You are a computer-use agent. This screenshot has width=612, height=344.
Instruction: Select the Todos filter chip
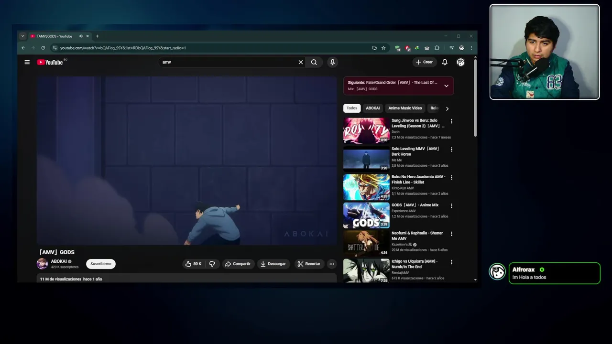tap(352, 108)
